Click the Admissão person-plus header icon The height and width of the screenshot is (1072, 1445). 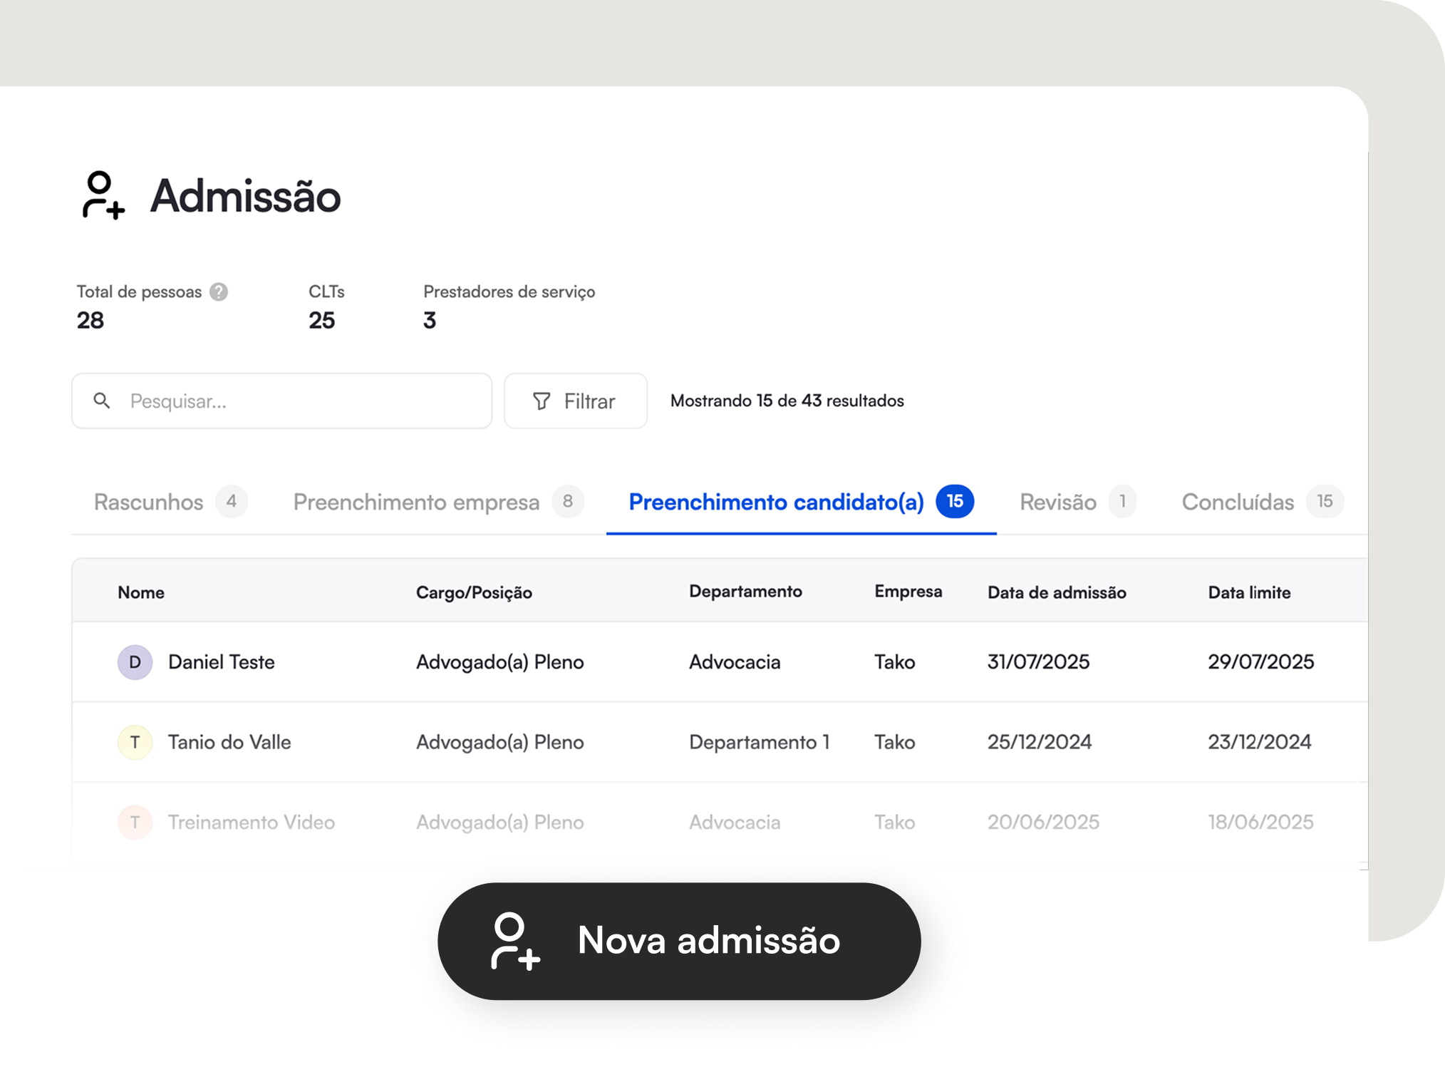click(x=103, y=195)
